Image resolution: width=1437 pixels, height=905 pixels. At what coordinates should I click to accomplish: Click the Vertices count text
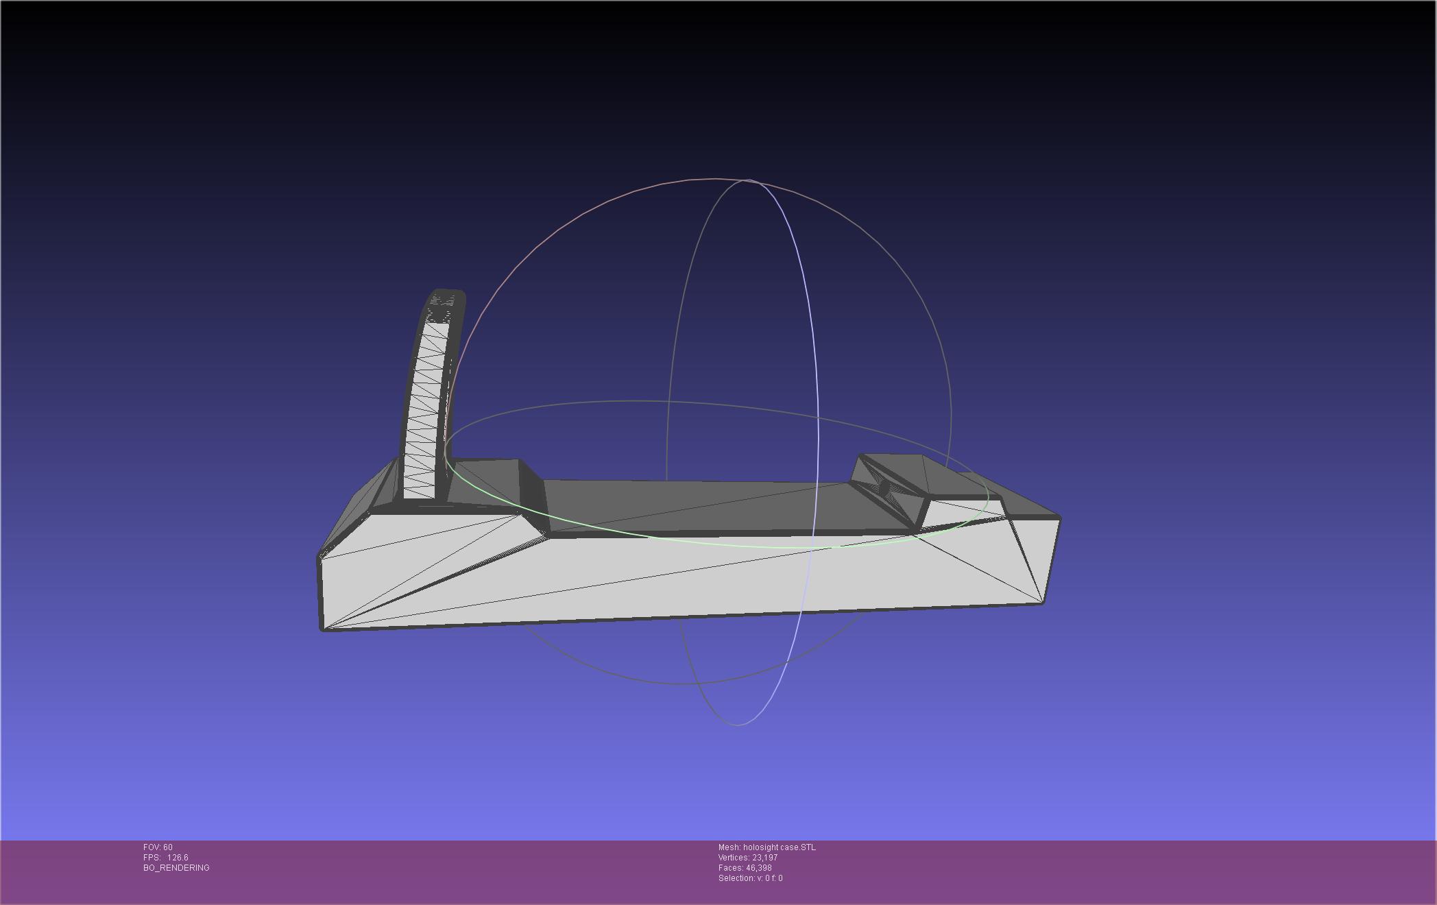pyautogui.click(x=747, y=858)
